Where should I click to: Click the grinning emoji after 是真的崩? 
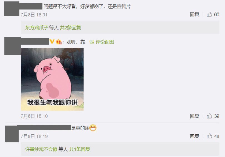click(93, 128)
